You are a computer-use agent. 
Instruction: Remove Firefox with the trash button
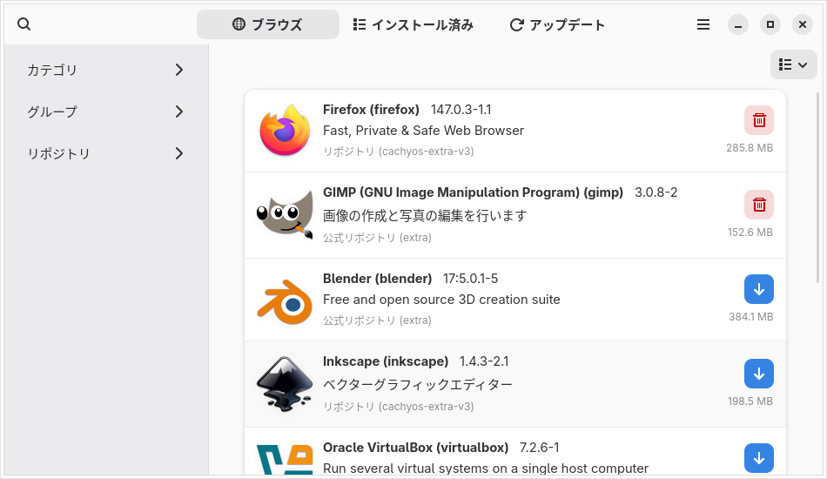[759, 120]
